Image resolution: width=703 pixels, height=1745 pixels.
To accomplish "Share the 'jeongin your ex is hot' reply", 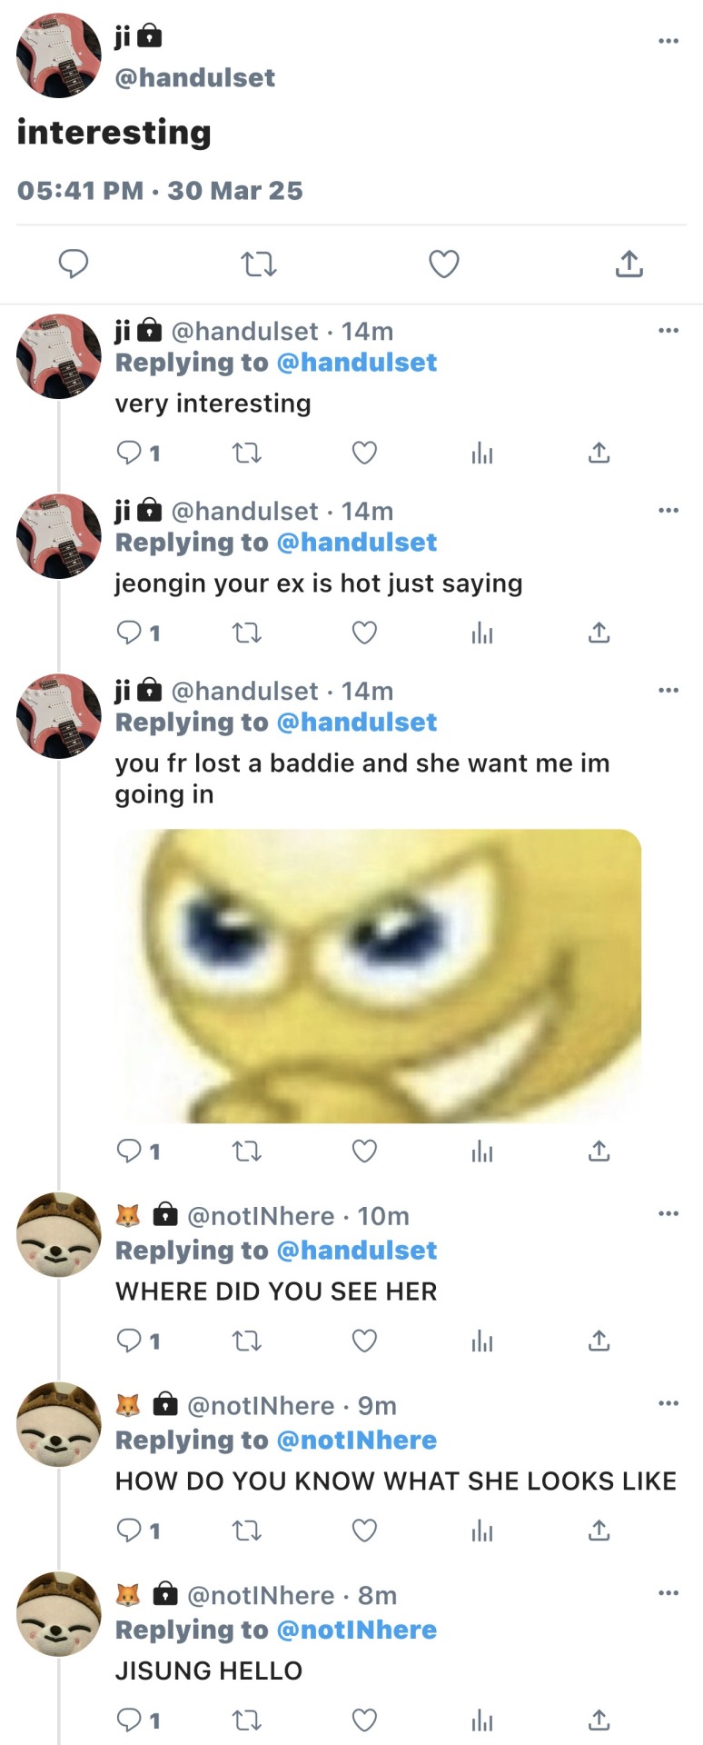I will 599,632.
